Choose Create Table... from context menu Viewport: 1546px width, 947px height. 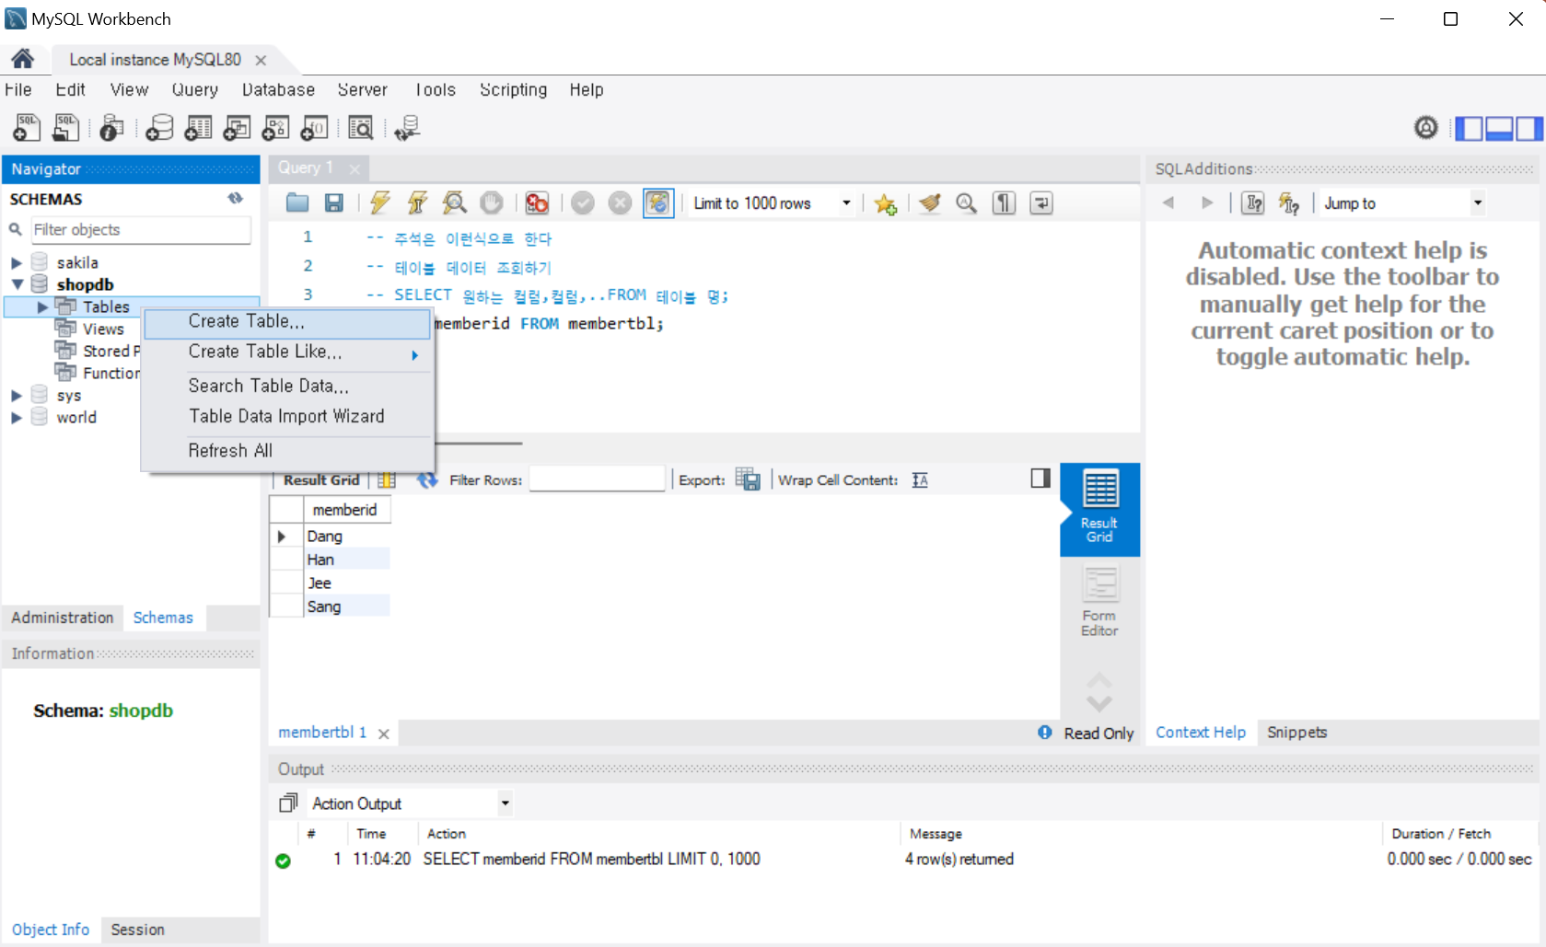287,322
